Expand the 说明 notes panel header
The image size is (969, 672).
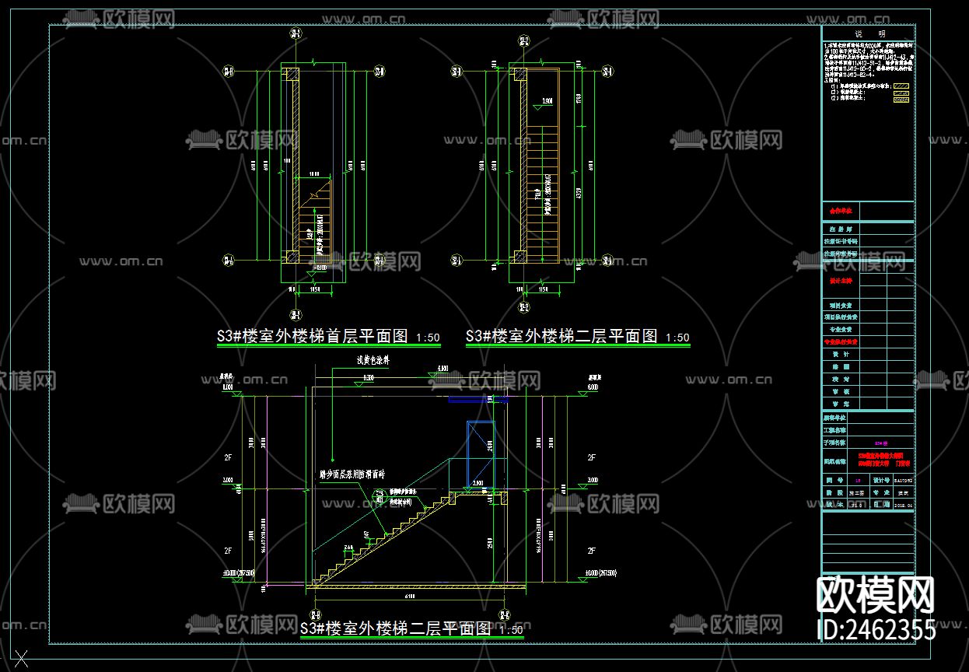click(x=870, y=33)
